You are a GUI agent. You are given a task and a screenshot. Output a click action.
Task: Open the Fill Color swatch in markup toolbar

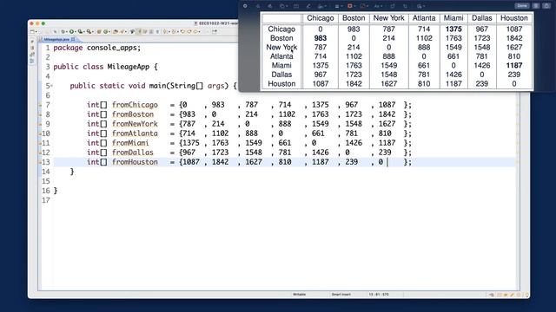click(x=362, y=6)
